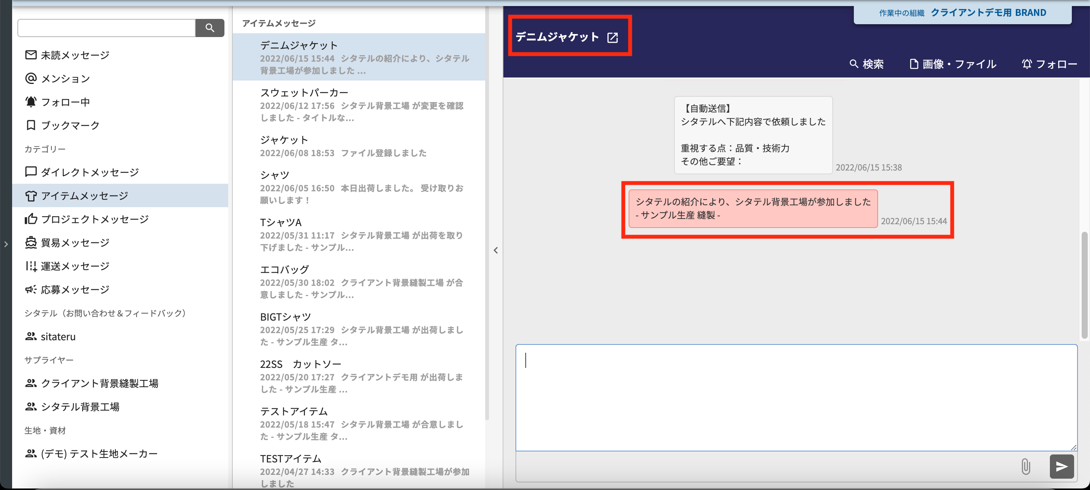Focus the message text input area
This screenshot has width=1090, height=490.
[x=796, y=397]
